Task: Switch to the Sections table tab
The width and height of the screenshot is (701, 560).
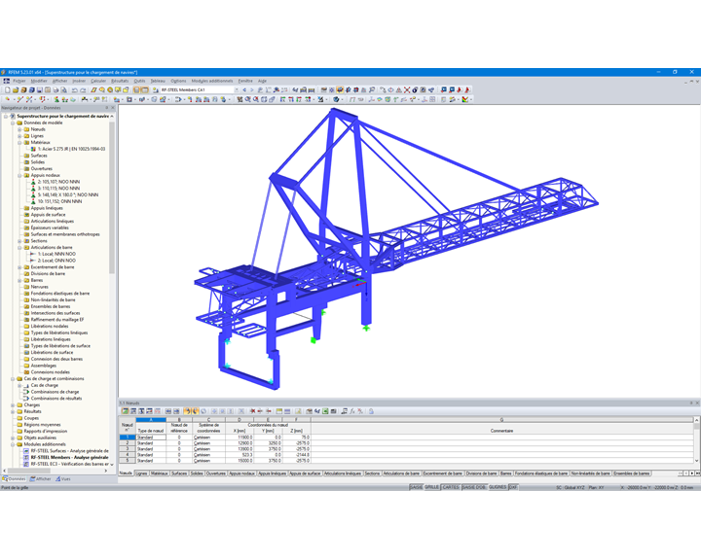Action: coord(372,473)
